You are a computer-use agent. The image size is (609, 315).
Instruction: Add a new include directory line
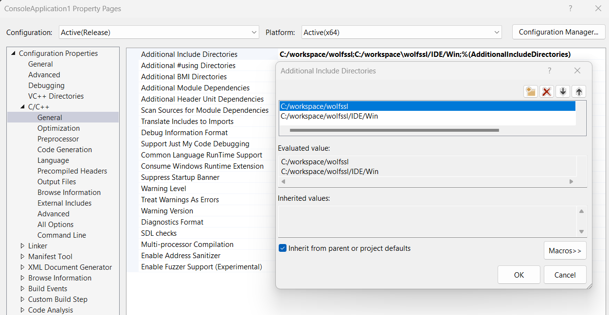point(530,91)
